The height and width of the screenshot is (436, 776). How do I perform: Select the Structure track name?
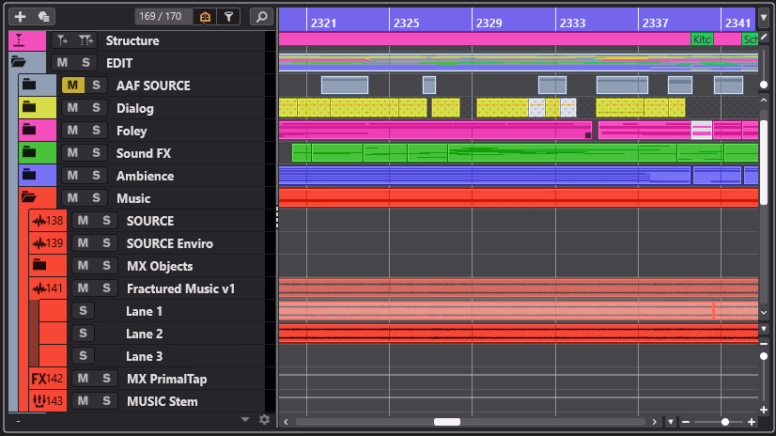(x=132, y=40)
